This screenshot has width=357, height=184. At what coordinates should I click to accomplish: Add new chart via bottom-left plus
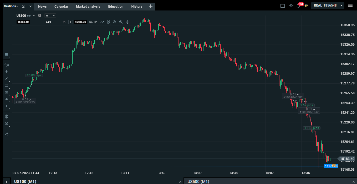[x=7, y=181]
